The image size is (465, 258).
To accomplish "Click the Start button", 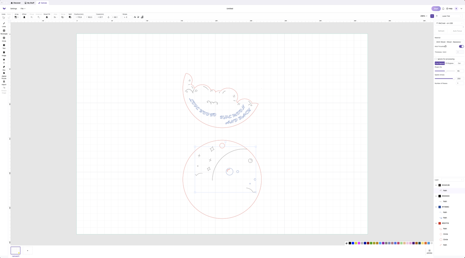I will pyautogui.click(x=436, y=8).
